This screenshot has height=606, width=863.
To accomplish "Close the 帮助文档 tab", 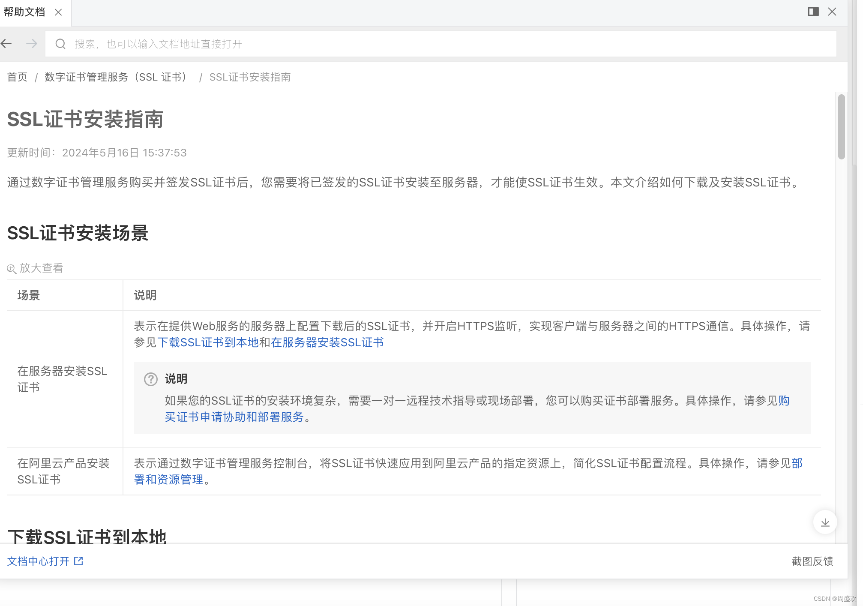I will [58, 12].
